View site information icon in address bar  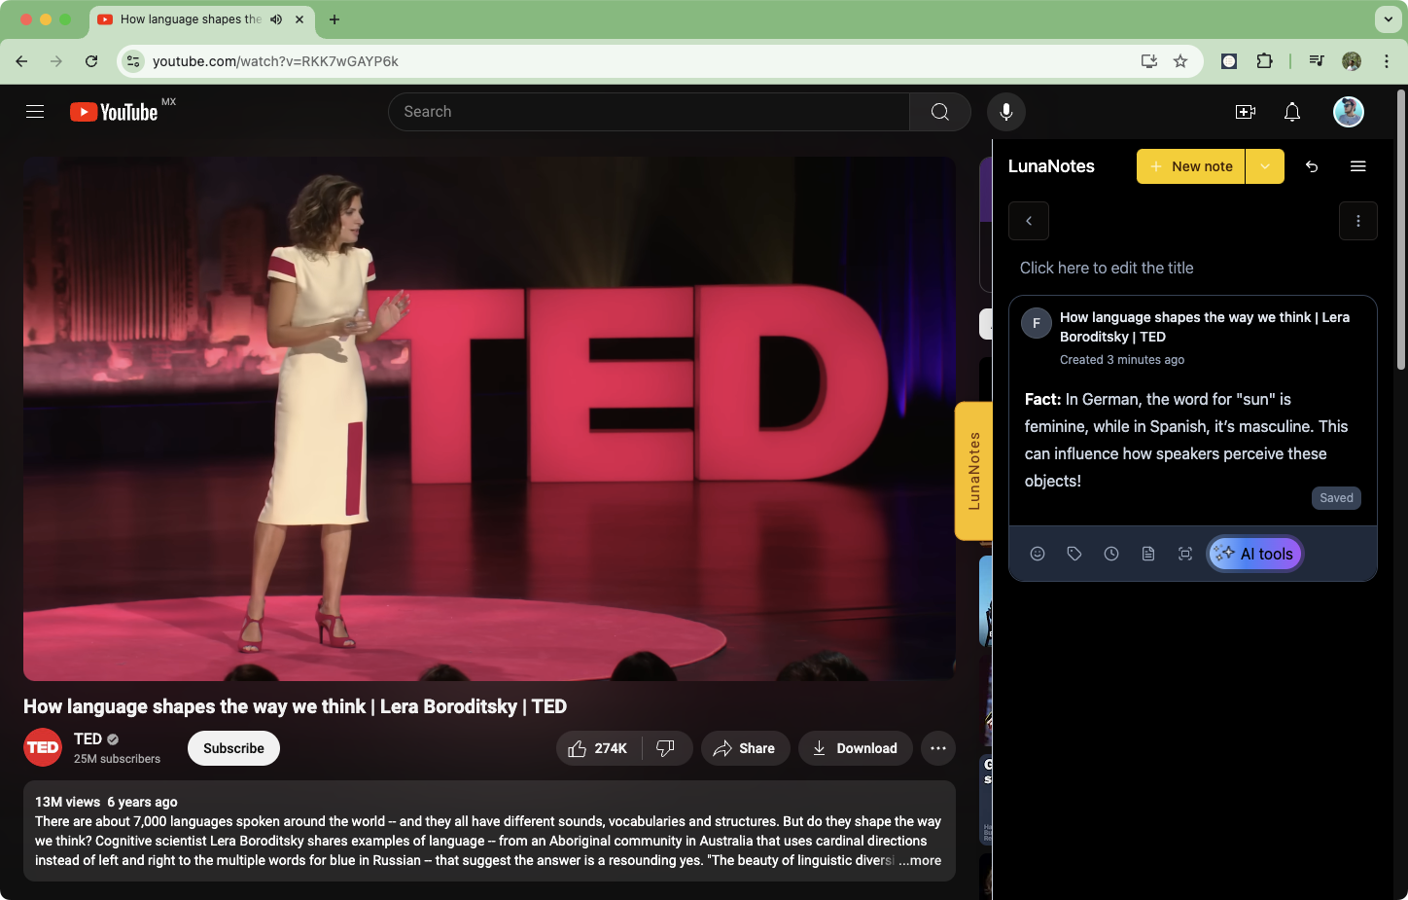point(134,61)
